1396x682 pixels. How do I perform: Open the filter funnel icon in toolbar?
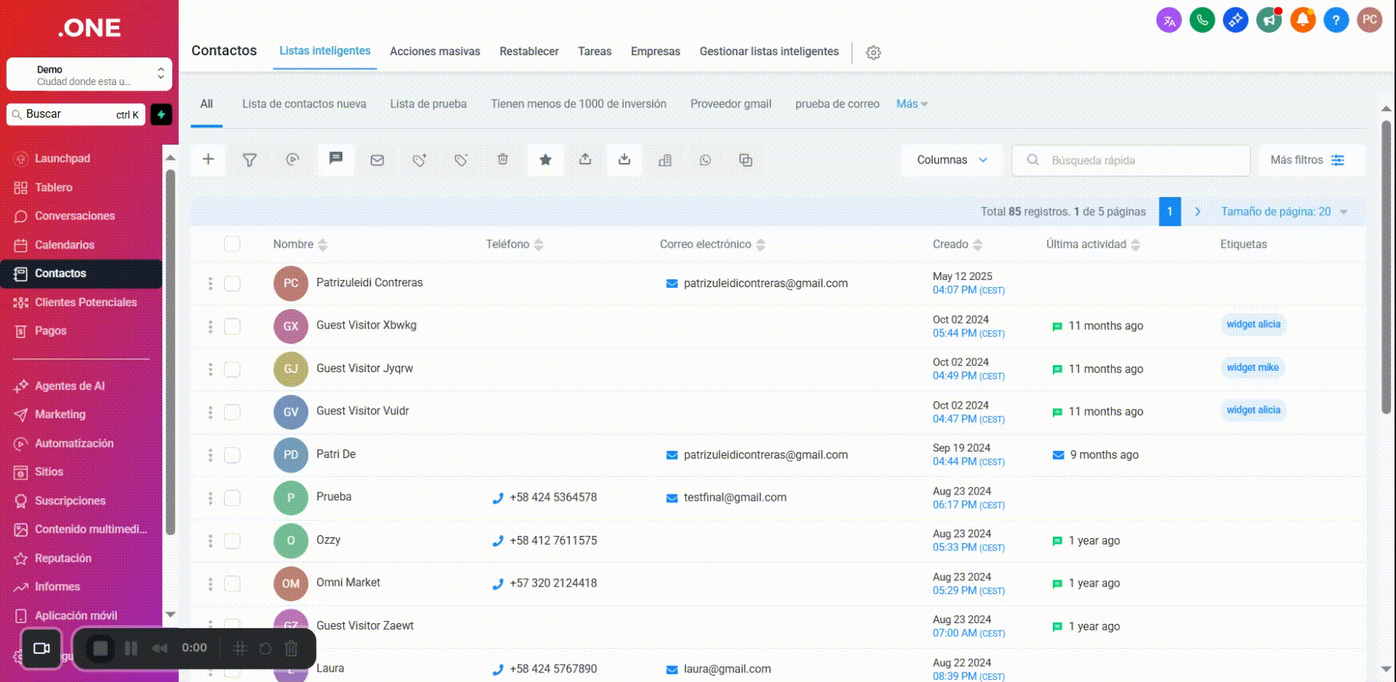(249, 160)
